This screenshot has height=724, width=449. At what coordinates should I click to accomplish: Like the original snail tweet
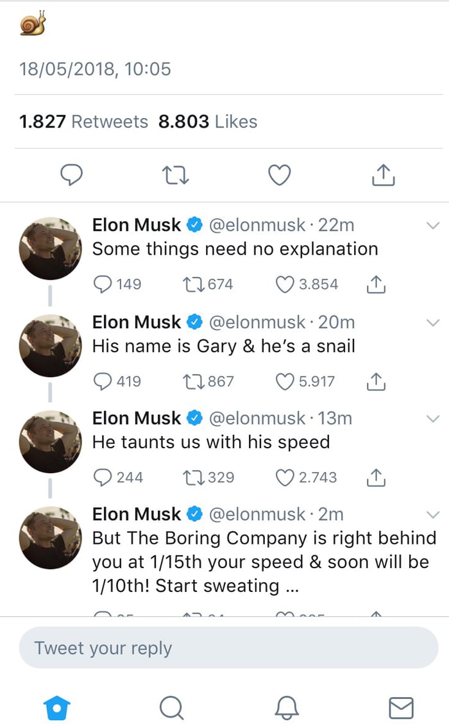coord(278,174)
